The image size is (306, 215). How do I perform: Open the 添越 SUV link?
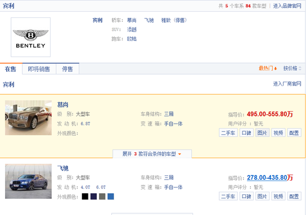click(132, 29)
